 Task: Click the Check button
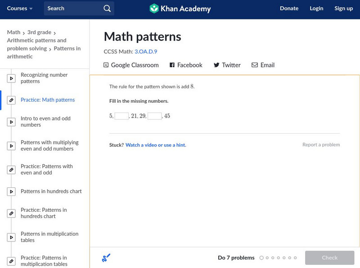[329, 258]
